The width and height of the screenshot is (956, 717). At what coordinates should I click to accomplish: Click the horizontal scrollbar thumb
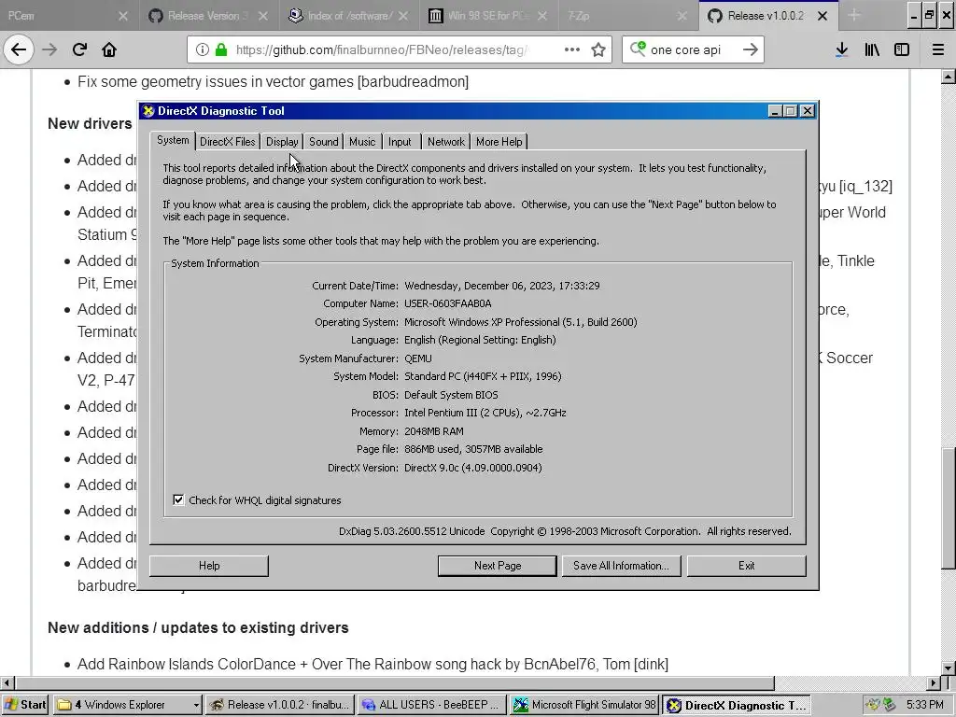pos(394,682)
